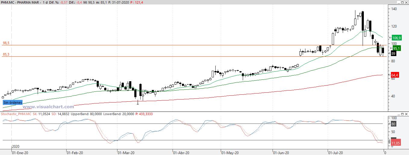Screen dimensions: 409x155
Task: Select the 98,5 horizontal resistance line label
Action: tap(6, 43)
